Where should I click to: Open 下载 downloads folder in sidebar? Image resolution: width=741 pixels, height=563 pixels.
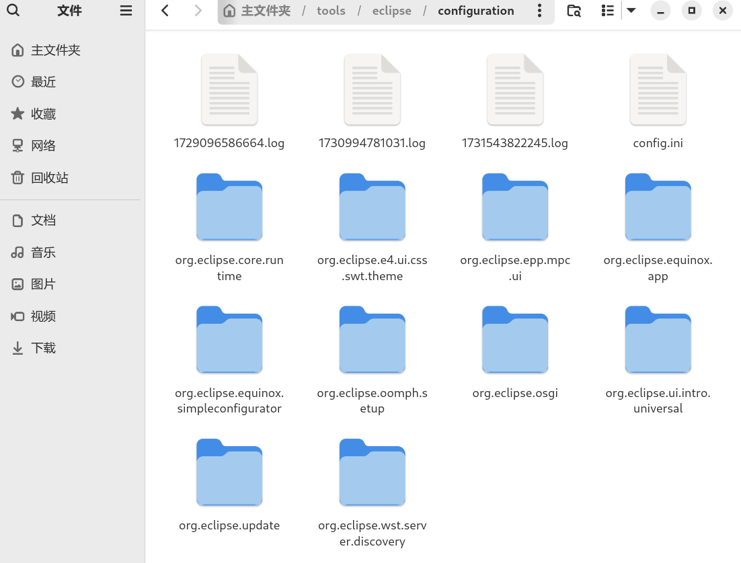71,348
